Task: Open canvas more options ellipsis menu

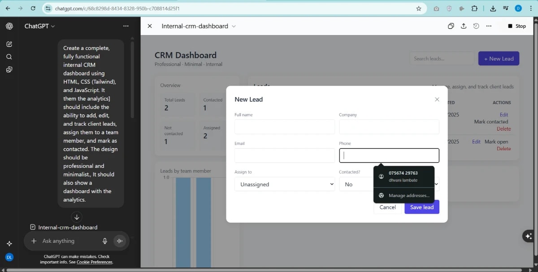Action: [x=489, y=26]
